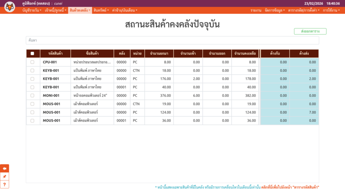Open the การใช้งาน dropdown menu
The height and width of the screenshot is (194, 345).
(331, 10)
